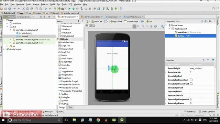This screenshot has width=220, height=124.
Task: Expand the layout:margin property
Action: 166,72
